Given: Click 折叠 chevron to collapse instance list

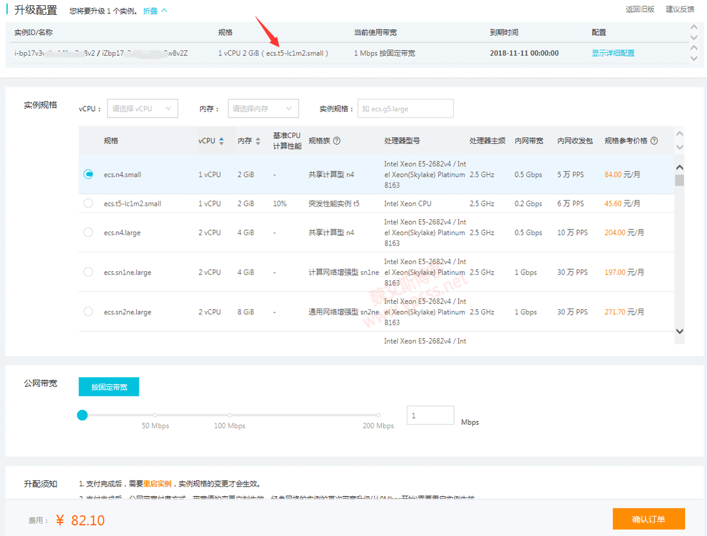Looking at the screenshot, I should 164,11.
